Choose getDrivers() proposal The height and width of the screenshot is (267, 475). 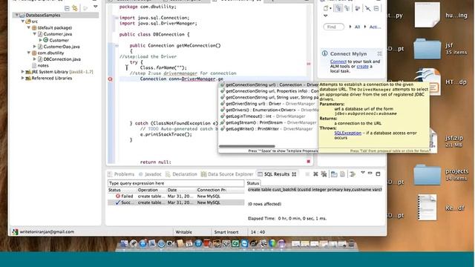[x=269, y=110]
